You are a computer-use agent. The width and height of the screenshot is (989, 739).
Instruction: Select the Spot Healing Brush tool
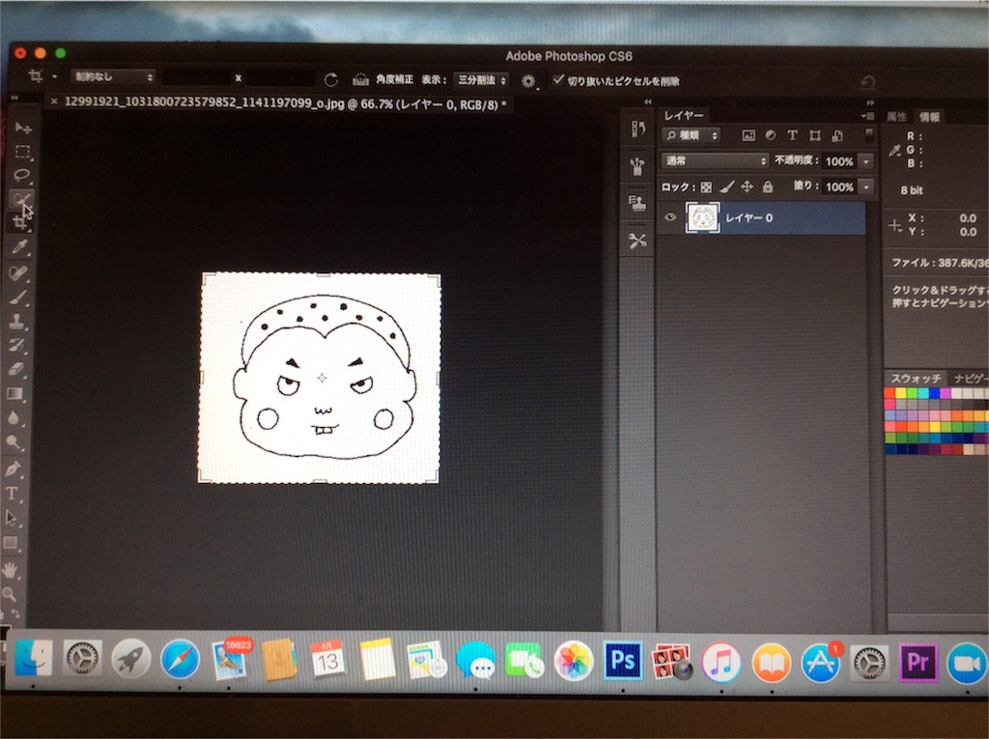(x=19, y=272)
